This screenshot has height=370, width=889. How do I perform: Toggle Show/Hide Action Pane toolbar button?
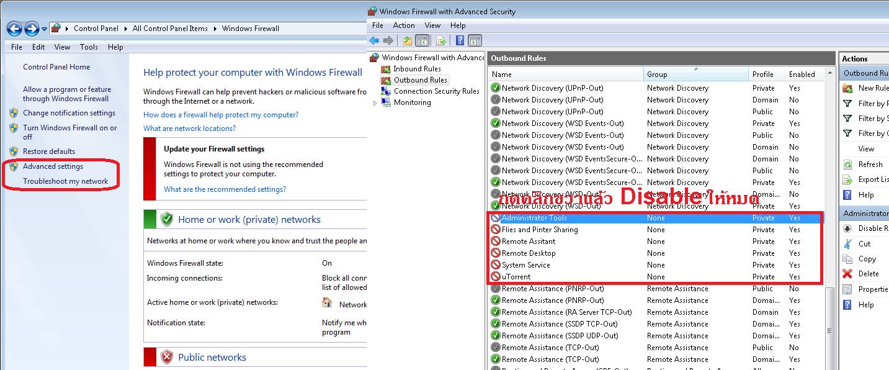pyautogui.click(x=475, y=41)
